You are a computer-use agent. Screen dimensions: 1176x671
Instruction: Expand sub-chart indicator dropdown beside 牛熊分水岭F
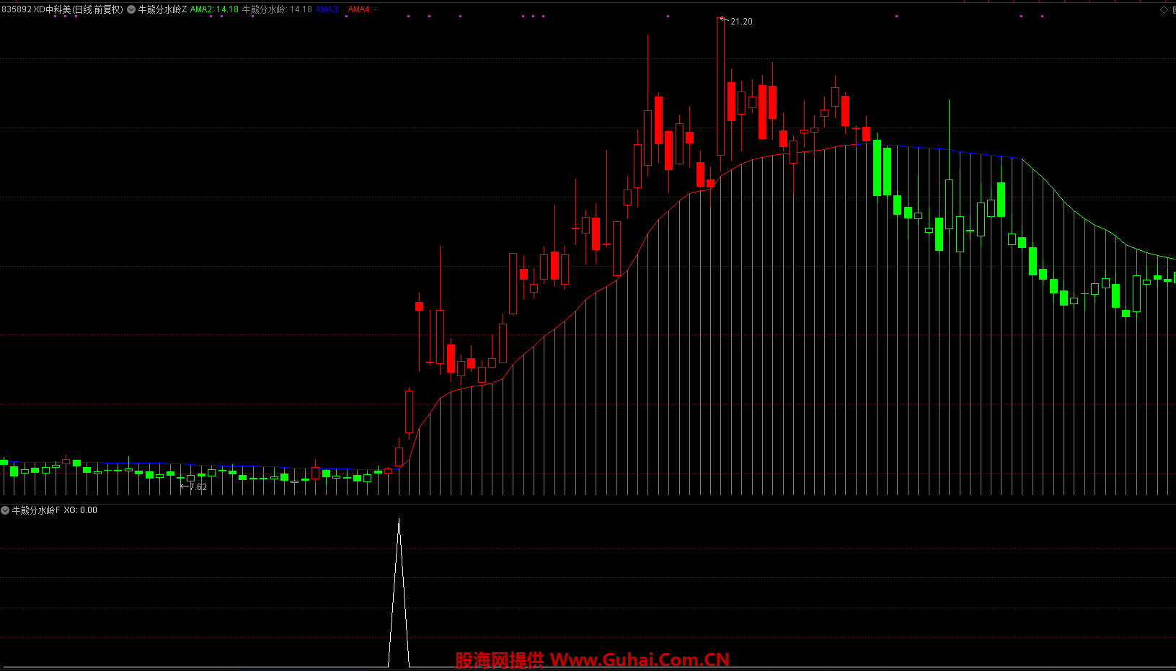pyautogui.click(x=5, y=510)
